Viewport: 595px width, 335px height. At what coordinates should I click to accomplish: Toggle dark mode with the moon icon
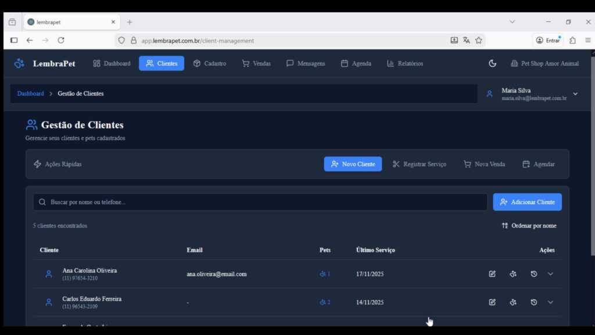(493, 63)
